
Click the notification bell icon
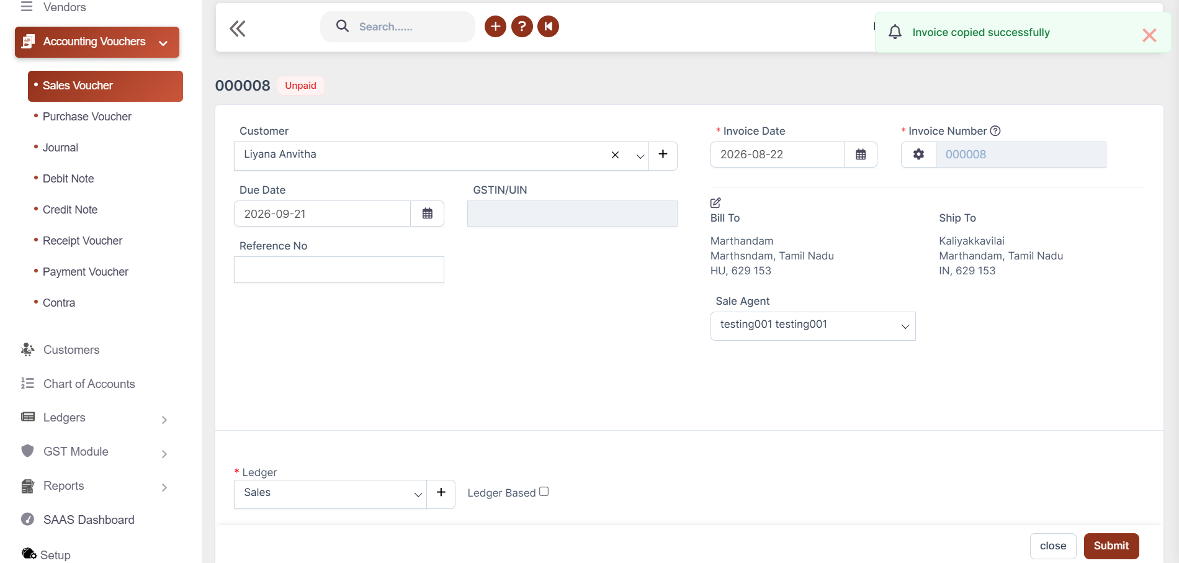coord(895,32)
